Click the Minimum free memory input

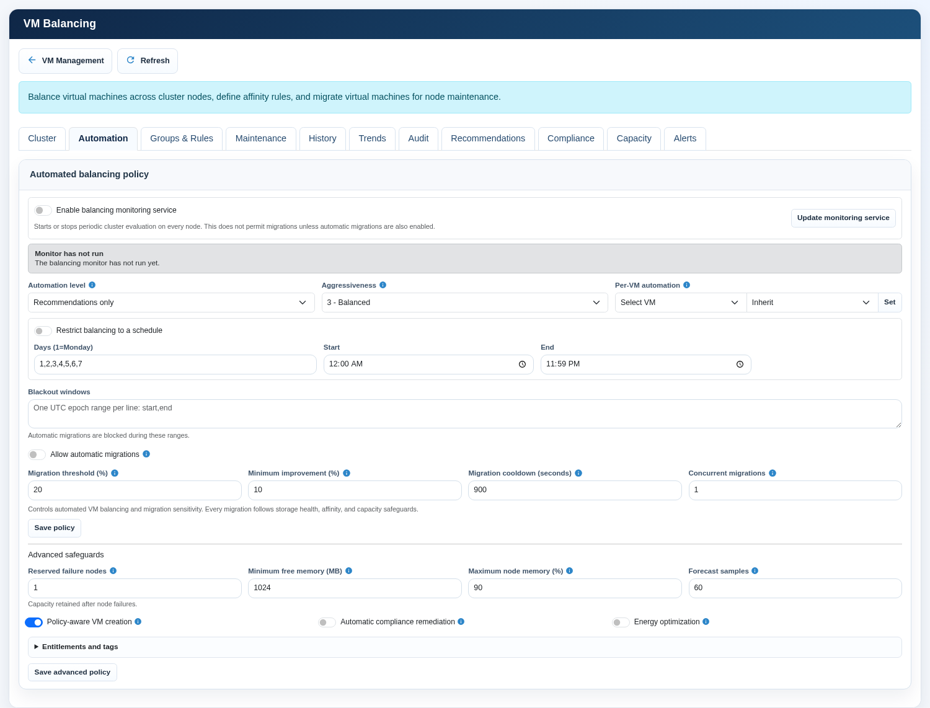click(355, 588)
